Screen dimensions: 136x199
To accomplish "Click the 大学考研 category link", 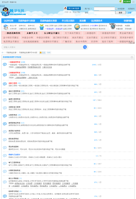I will [13, 29].
